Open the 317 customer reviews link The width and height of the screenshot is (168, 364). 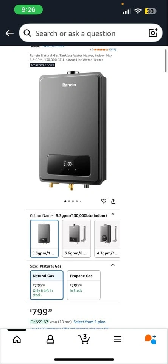(113, 49)
